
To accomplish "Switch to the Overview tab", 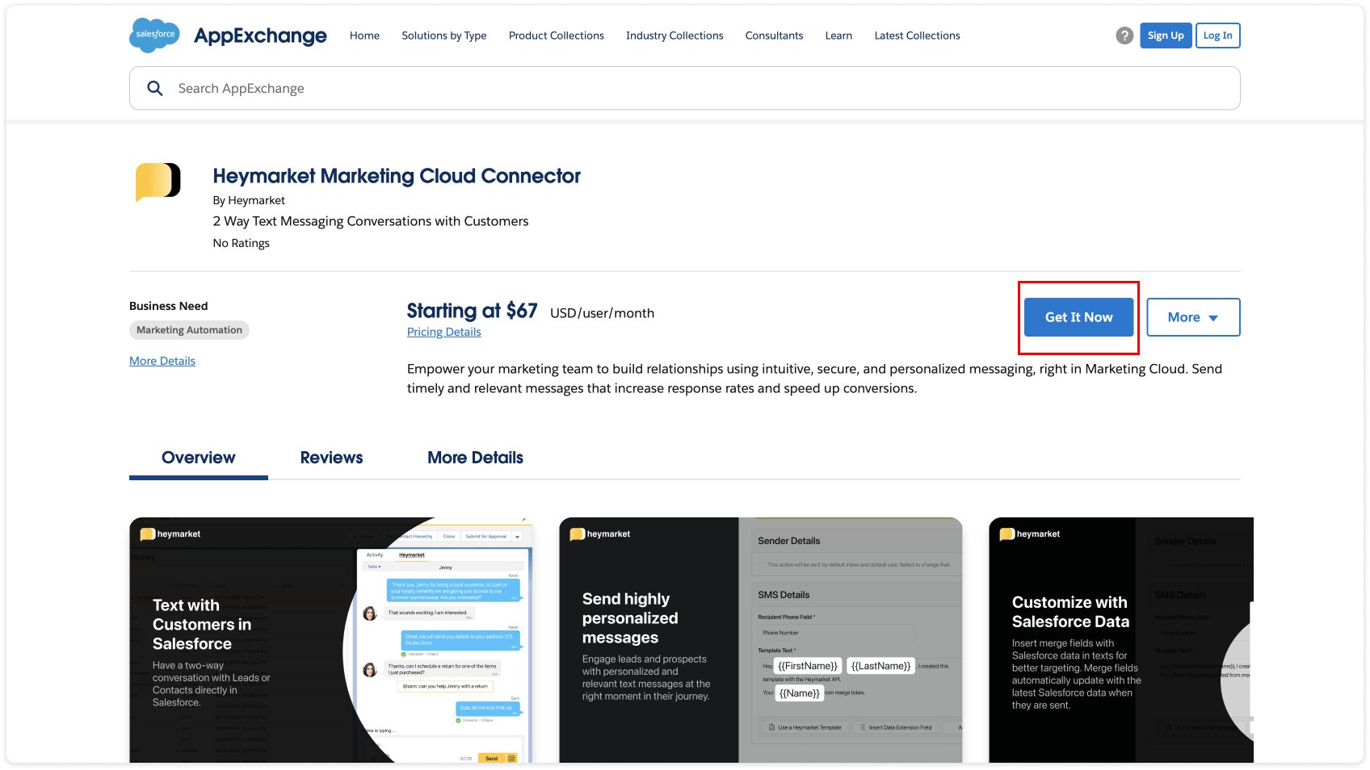I will [x=199, y=458].
